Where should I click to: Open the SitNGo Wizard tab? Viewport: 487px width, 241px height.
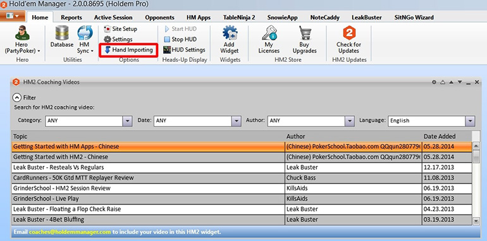pos(414,17)
